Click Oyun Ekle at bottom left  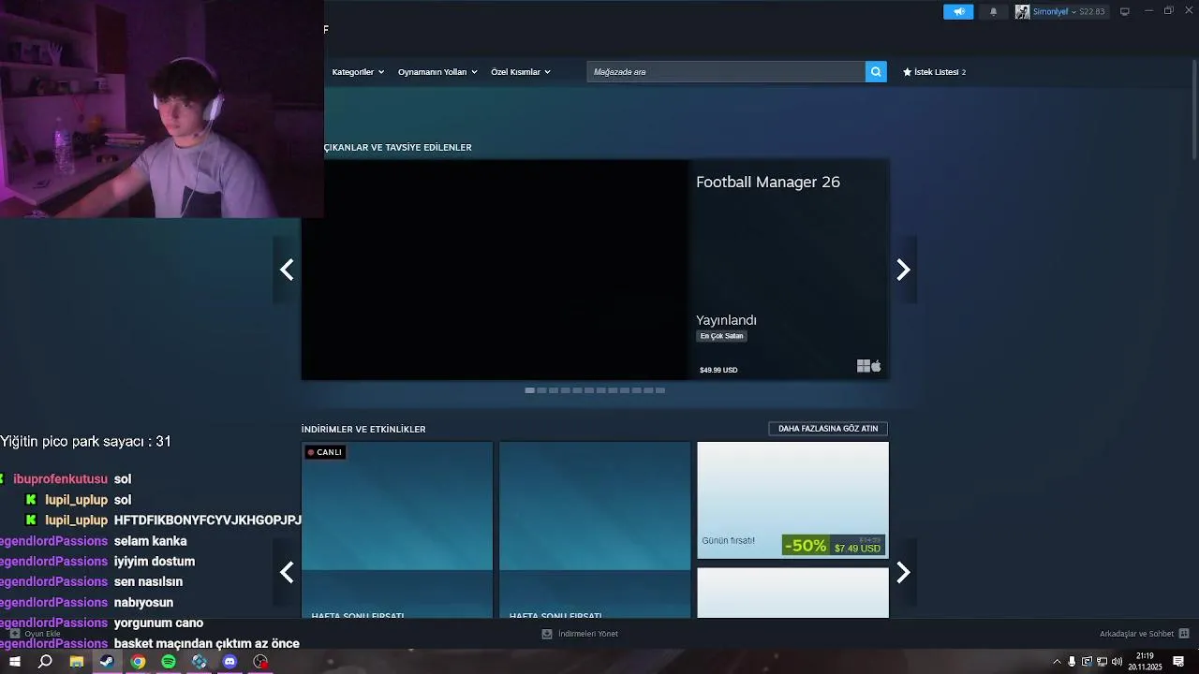(36, 634)
